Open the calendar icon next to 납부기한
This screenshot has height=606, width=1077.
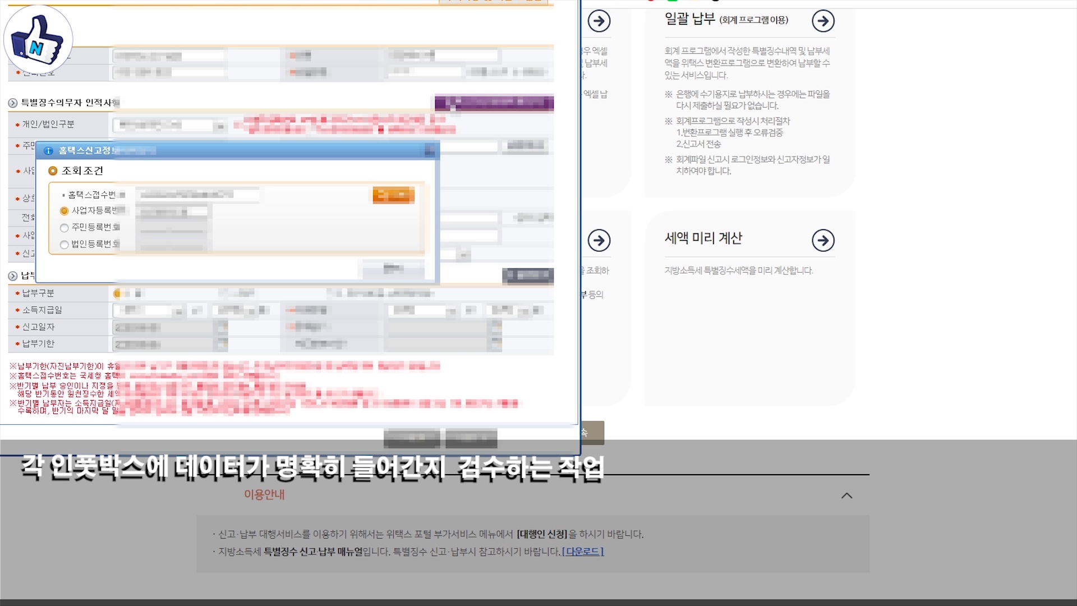coord(223,343)
